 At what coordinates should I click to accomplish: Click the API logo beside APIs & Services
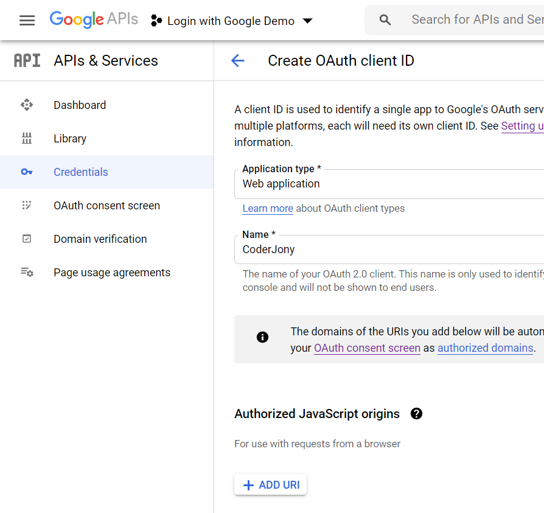27,60
